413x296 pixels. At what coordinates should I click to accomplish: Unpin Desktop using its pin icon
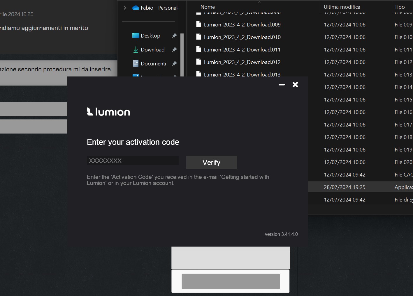[174, 35]
